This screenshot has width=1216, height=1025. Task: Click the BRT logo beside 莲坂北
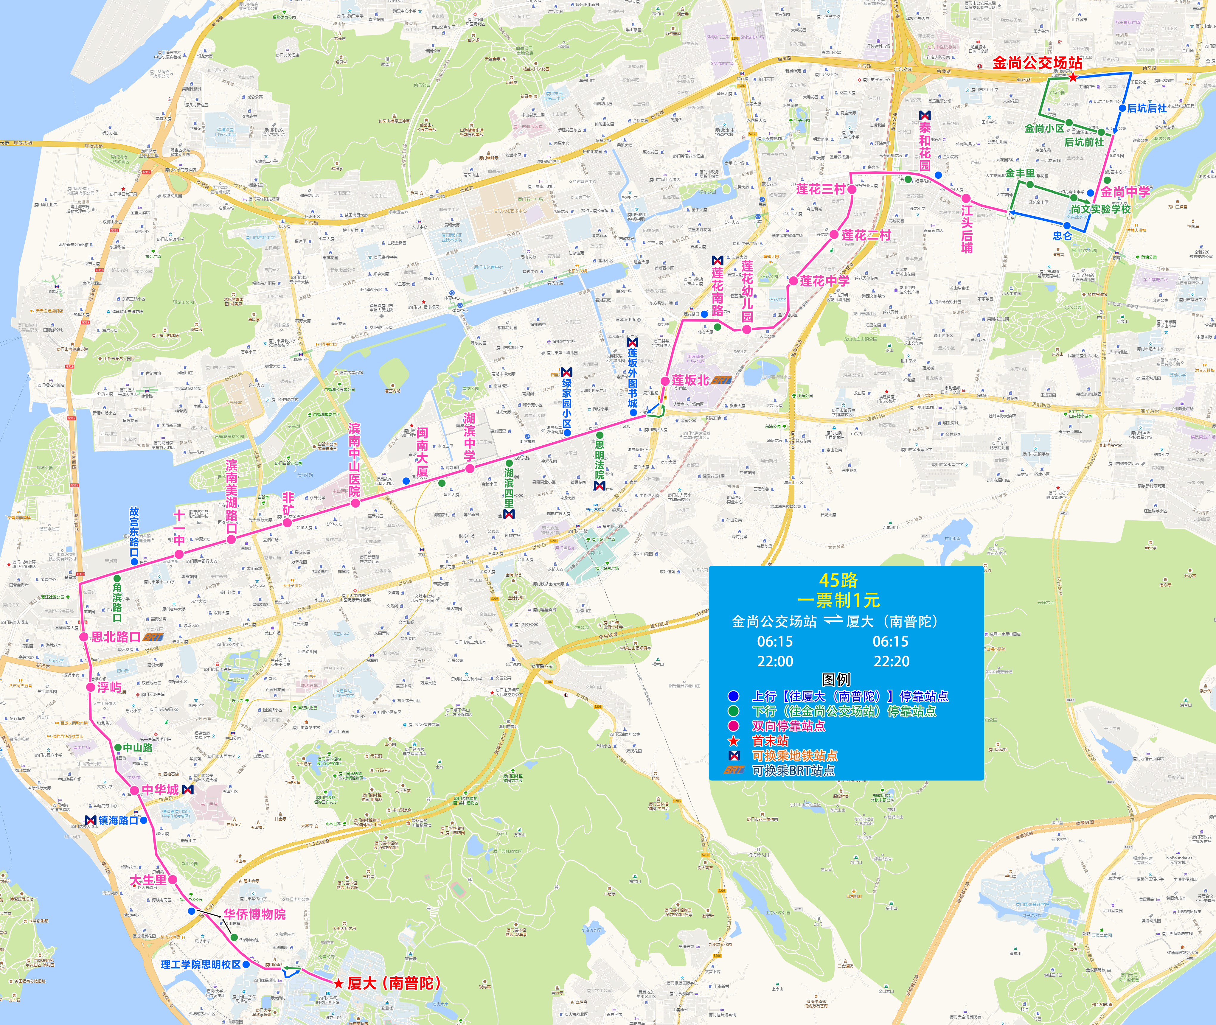[721, 380]
